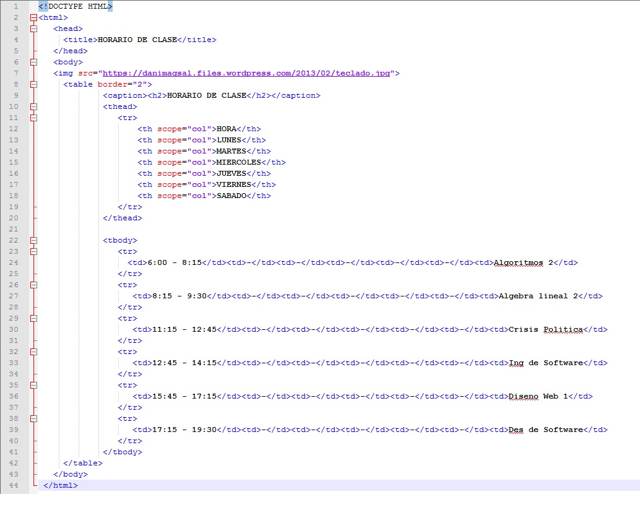Collapse the tbody fold marker on line 22

[33, 240]
